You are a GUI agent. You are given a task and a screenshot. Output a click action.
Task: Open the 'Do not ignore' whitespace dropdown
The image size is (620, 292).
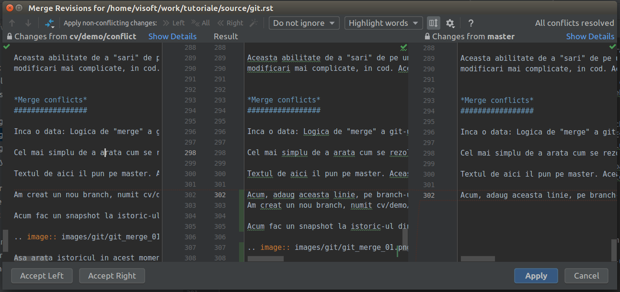point(304,23)
